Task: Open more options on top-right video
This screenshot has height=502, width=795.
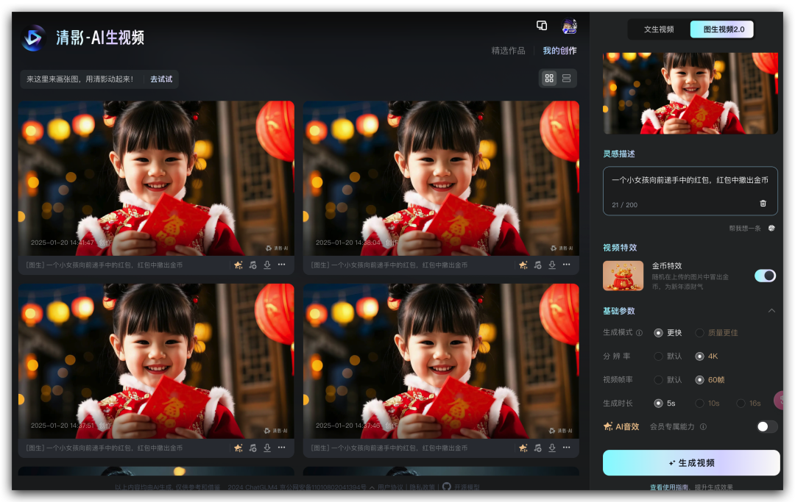Action: click(x=567, y=265)
